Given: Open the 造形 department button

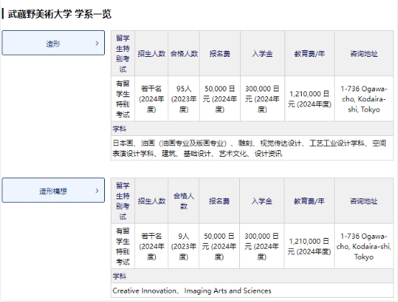Looking at the screenshot, I should point(53,43).
